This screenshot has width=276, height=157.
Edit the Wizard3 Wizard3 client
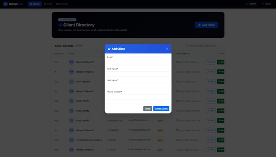pos(211,62)
